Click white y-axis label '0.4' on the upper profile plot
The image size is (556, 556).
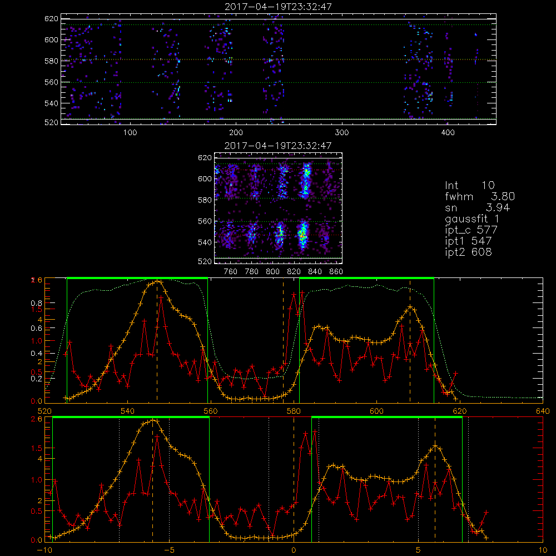[x=37, y=353]
